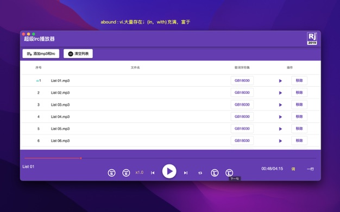Open GB18030 charset selector for List 05.mp3

pyautogui.click(x=242, y=129)
